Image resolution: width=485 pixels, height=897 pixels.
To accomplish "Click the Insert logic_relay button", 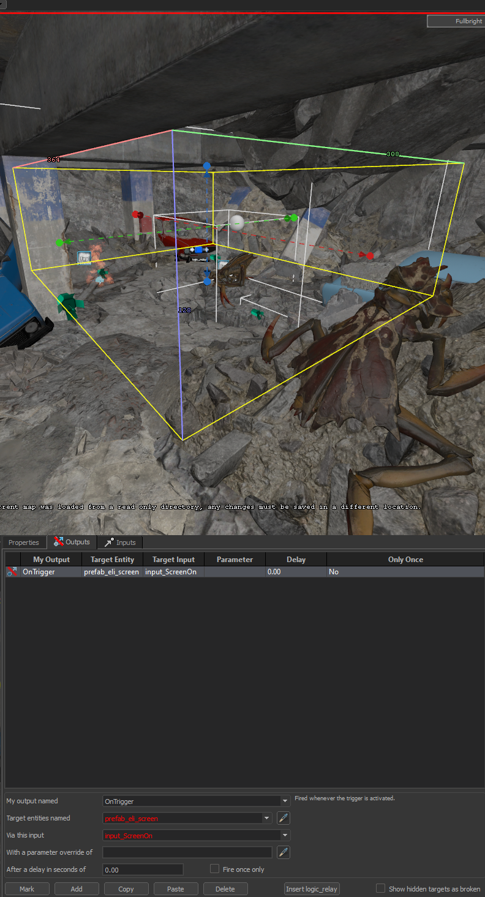I will pos(312,888).
